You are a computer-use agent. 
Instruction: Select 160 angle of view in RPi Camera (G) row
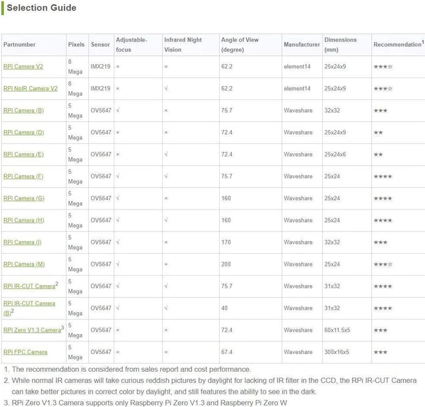[x=226, y=198]
